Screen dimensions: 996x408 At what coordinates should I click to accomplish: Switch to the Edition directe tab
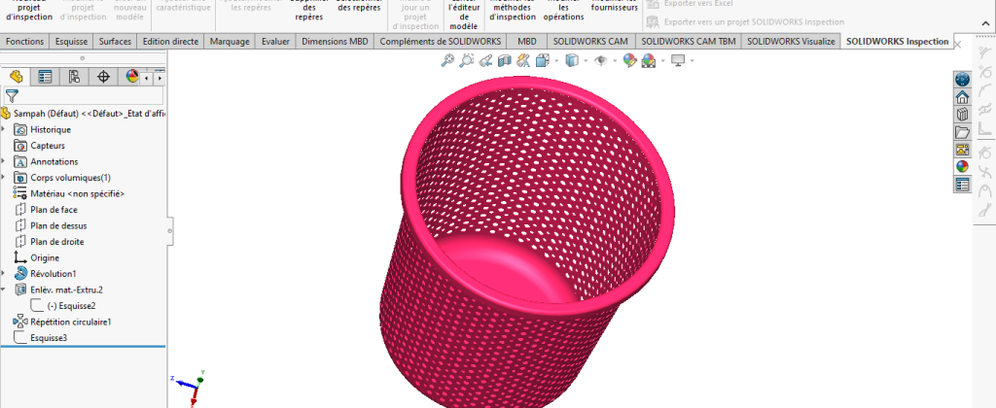point(170,41)
